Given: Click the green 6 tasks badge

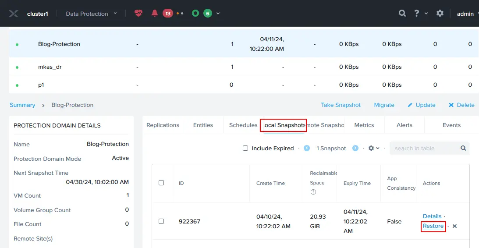Looking at the screenshot, I should pyautogui.click(x=208, y=14).
